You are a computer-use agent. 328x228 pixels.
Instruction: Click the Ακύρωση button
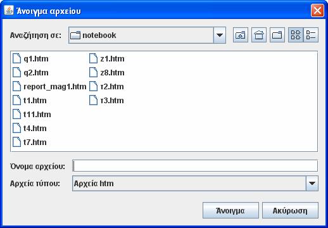[x=290, y=210]
